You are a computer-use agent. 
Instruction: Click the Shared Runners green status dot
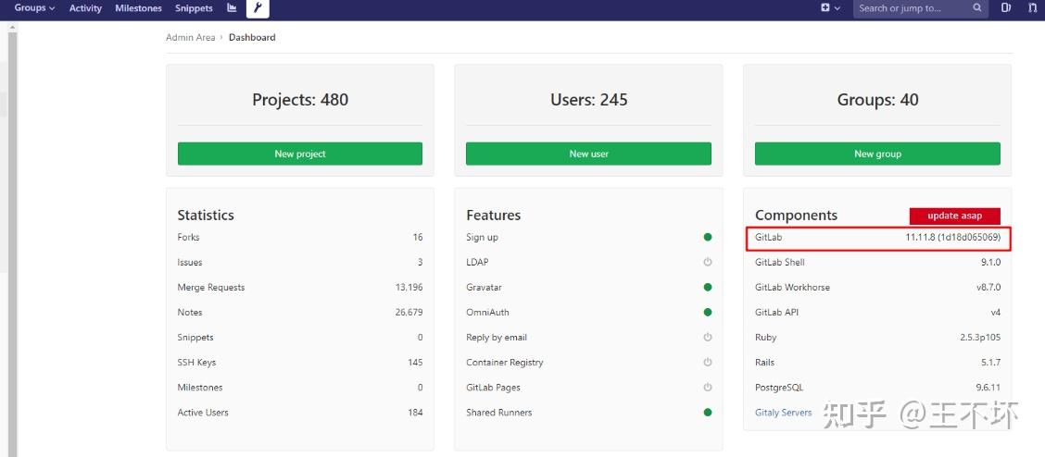click(708, 413)
